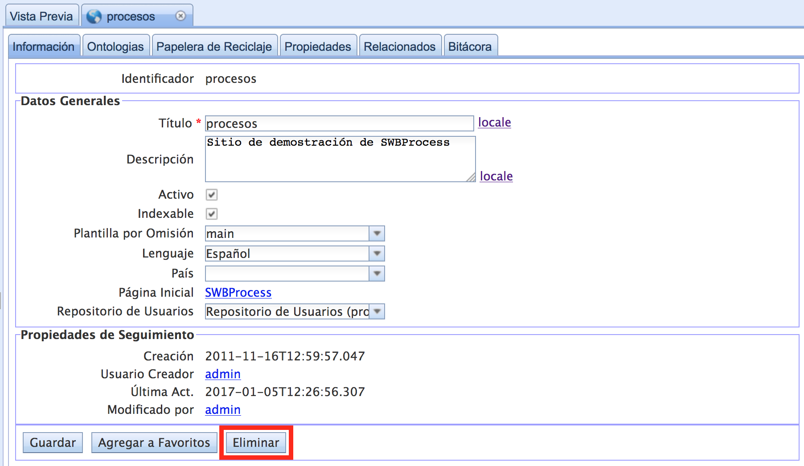Image resolution: width=804 pixels, height=466 pixels.
Task: Click the Lenguaje field showing Español
Action: pyautogui.click(x=287, y=253)
